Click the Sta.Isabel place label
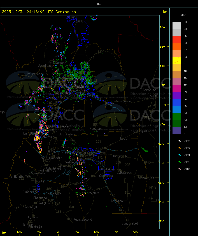The height and width of the screenshot is (236, 198). point(130,223)
